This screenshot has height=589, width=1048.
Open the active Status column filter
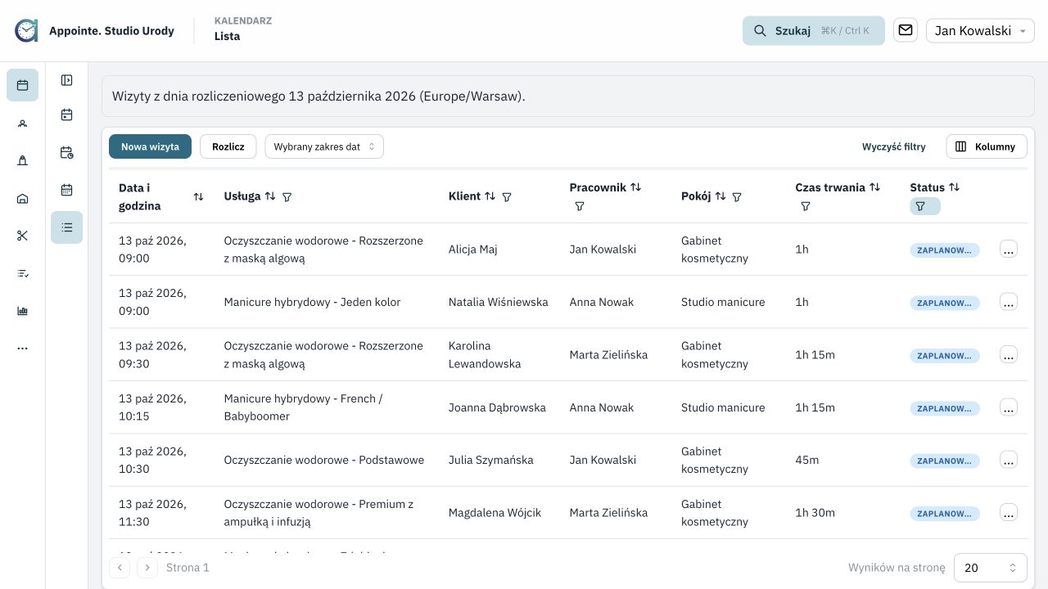pyautogui.click(x=925, y=207)
